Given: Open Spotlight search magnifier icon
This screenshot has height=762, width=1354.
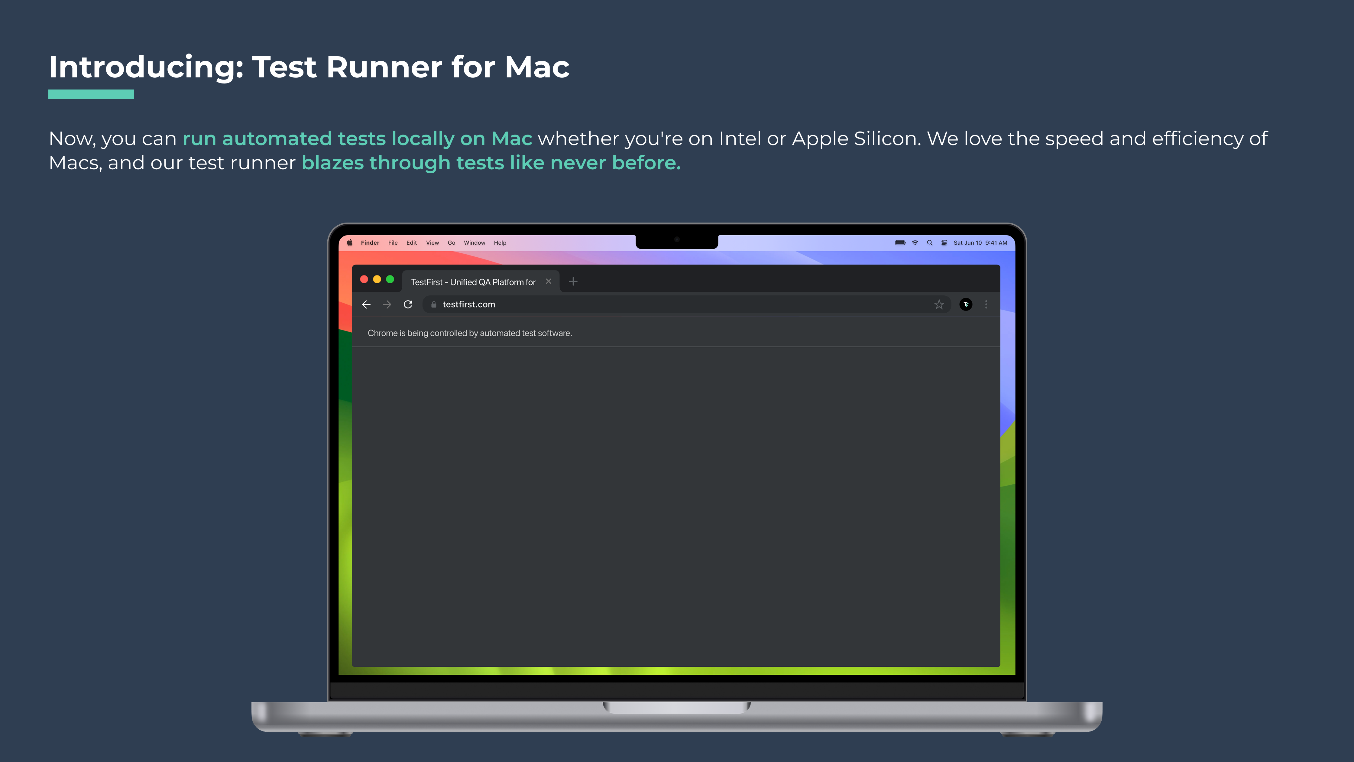Looking at the screenshot, I should 930,243.
